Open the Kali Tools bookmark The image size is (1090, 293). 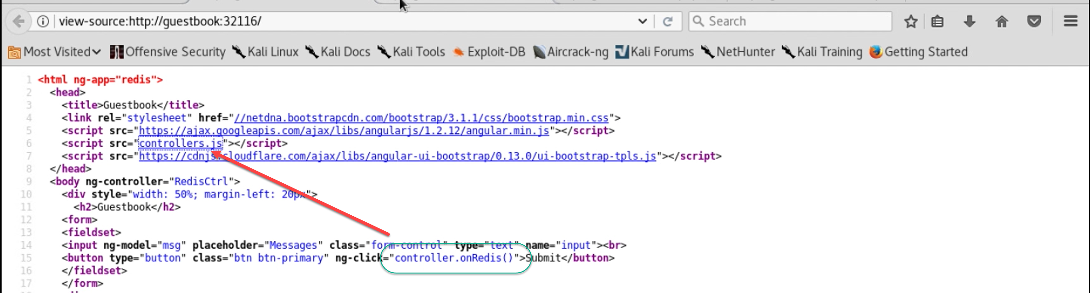[x=411, y=52]
